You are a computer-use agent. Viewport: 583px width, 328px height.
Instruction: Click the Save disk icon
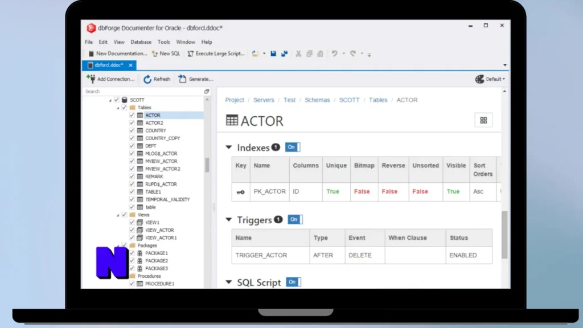click(x=273, y=54)
